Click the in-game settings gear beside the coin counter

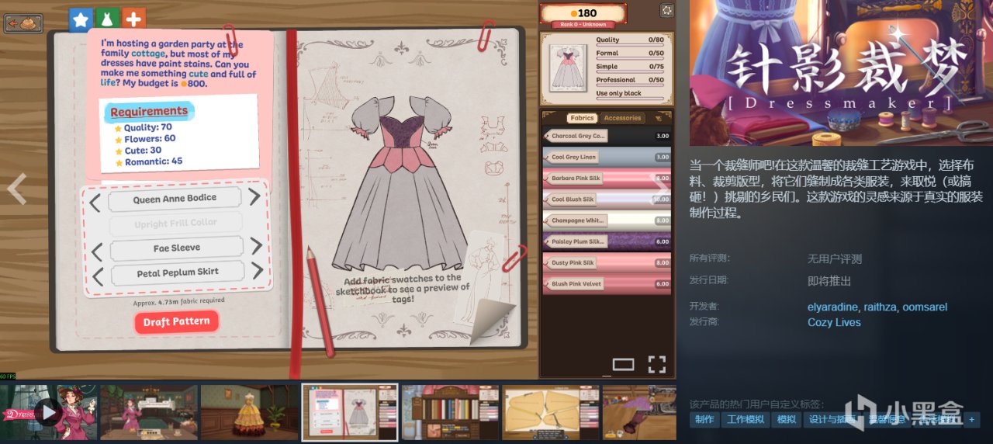coord(666,10)
